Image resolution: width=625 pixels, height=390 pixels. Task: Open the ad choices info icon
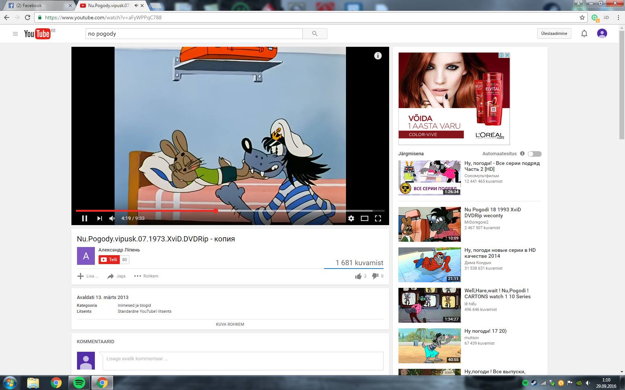(501, 55)
